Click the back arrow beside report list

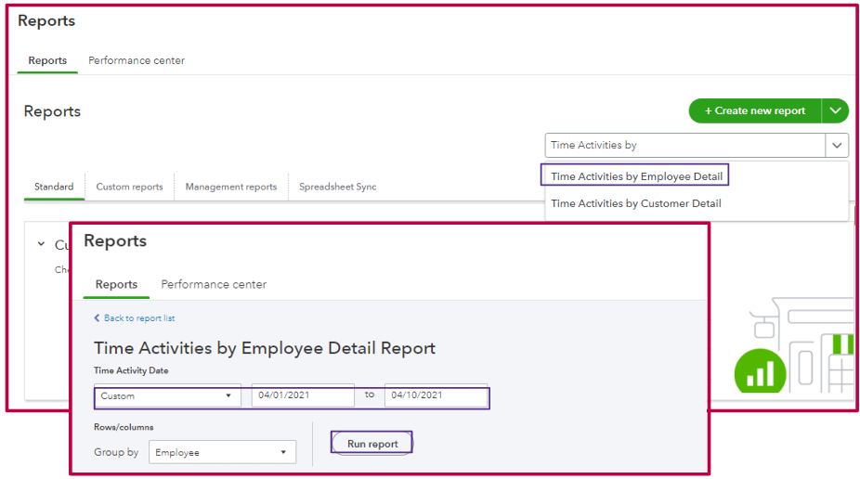[98, 318]
